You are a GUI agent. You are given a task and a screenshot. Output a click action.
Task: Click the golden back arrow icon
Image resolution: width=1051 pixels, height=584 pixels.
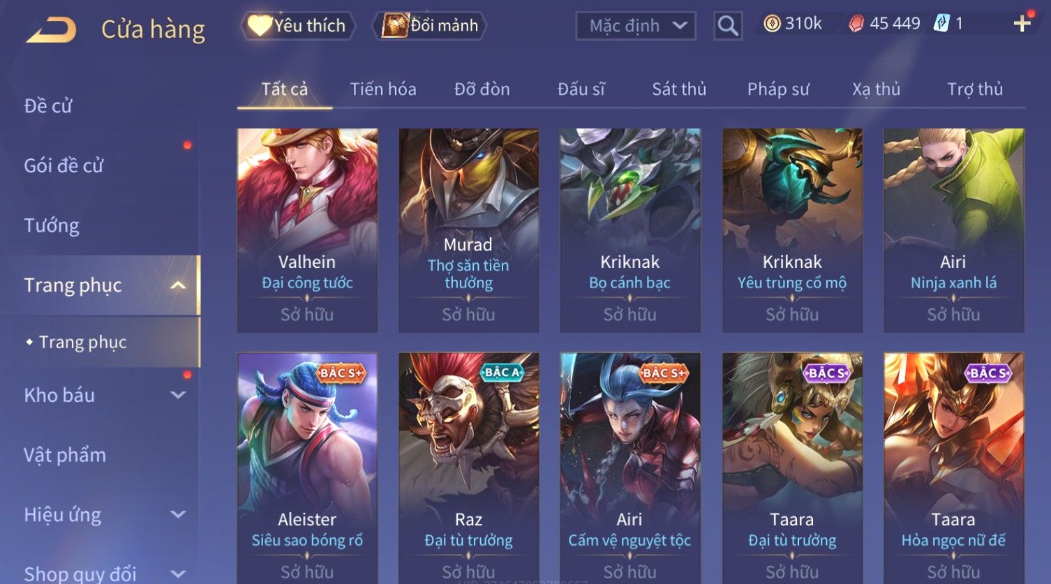pos(51,30)
